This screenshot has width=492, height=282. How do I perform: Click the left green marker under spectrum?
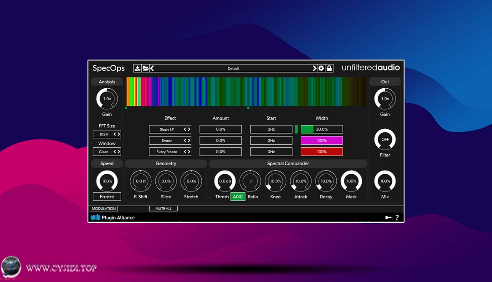[126, 108]
